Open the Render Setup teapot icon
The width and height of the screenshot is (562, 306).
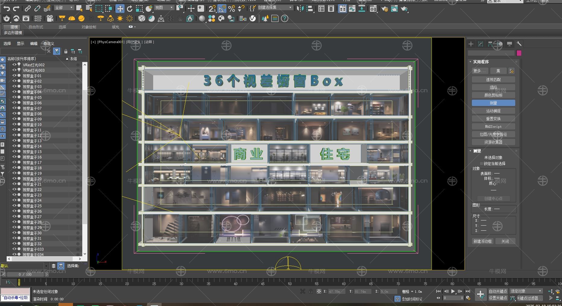point(385,9)
